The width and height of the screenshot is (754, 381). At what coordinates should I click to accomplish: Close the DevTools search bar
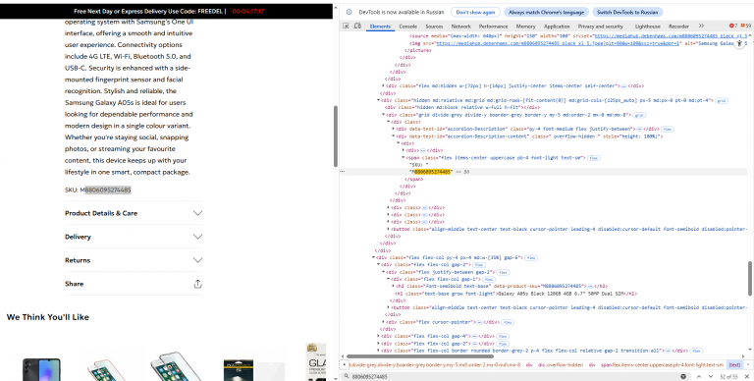click(747, 377)
